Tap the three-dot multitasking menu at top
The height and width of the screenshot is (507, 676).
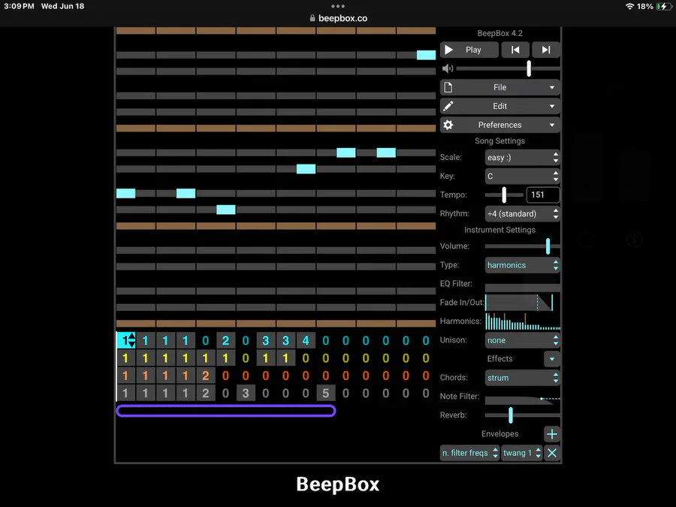click(338, 6)
